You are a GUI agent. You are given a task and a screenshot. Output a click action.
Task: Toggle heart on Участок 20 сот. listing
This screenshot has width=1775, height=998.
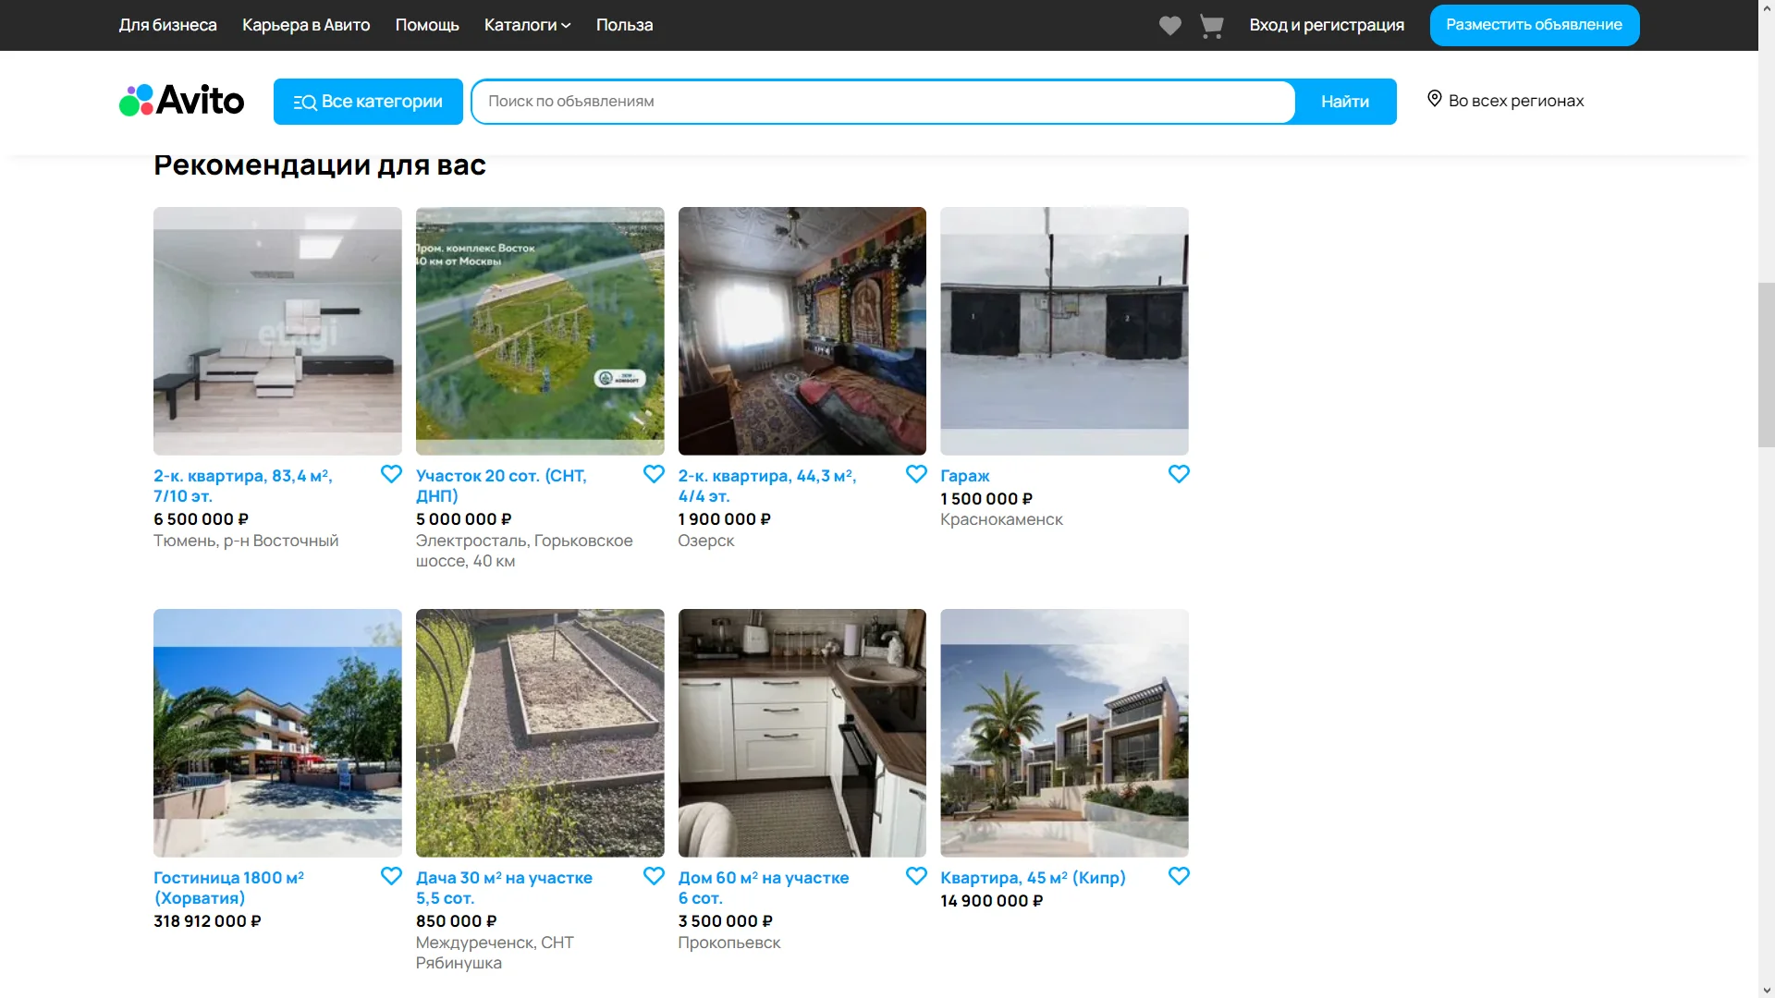[x=654, y=474]
